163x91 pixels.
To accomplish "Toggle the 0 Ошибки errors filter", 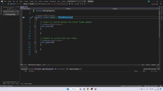I will [38, 69].
